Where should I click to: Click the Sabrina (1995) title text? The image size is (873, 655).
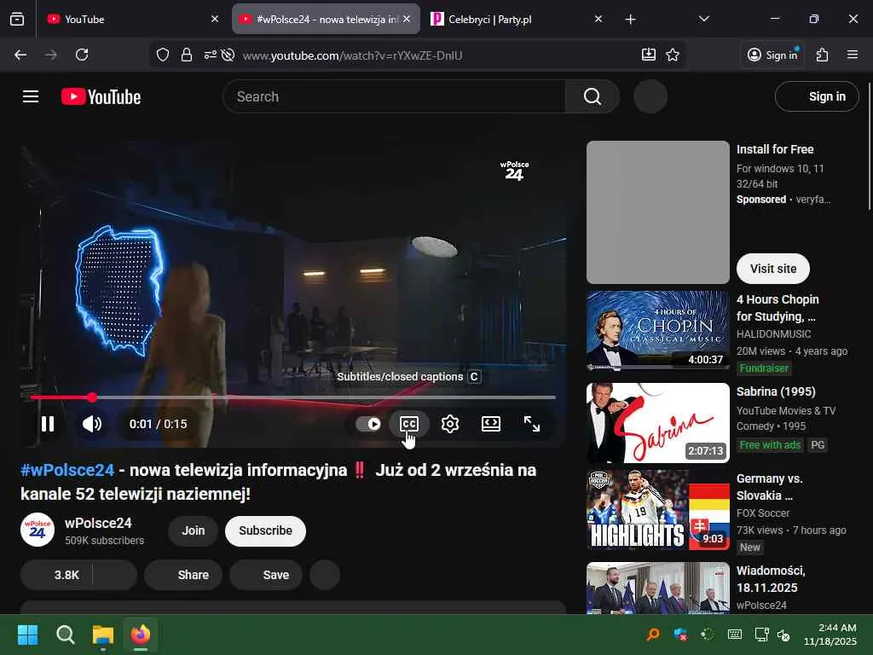click(776, 391)
